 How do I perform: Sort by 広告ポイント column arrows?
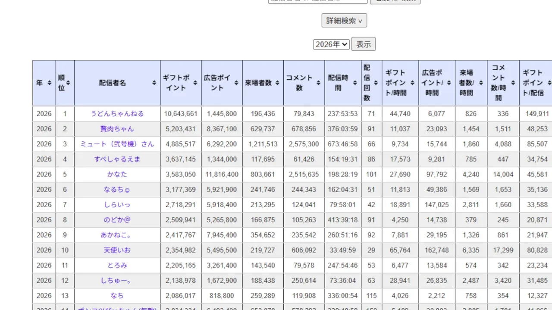[236, 83]
